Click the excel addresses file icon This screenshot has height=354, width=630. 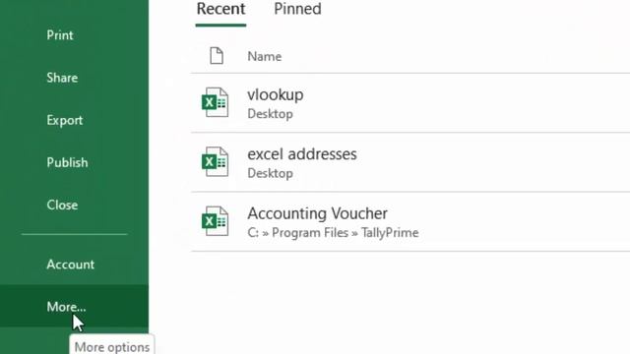[x=215, y=161]
